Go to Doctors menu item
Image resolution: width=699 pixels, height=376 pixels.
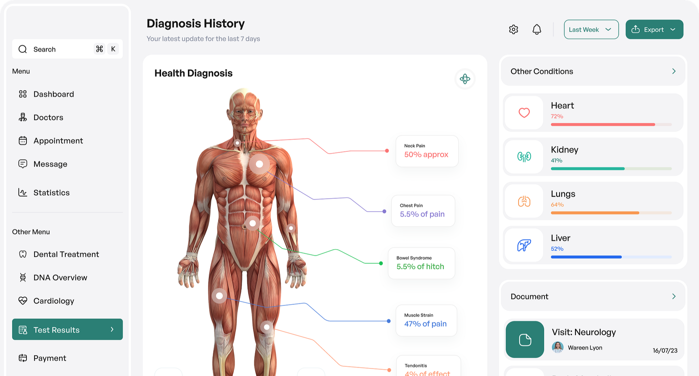48,117
